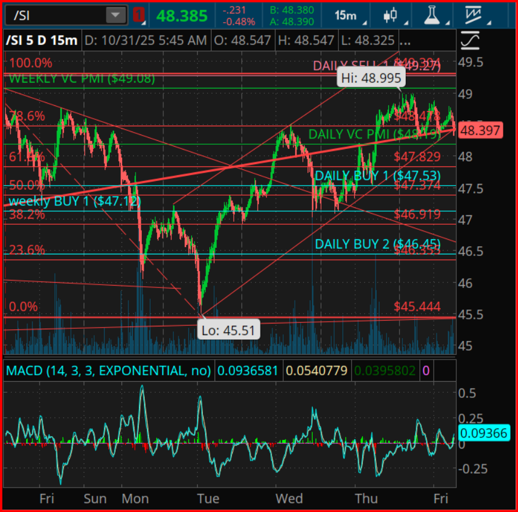This screenshot has width=518, height=512.
Task: Click the Tue marker on the time axis
Action: (208, 499)
